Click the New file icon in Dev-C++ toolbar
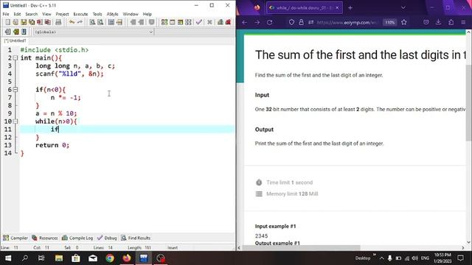472x265 pixels. pyautogui.click(x=7, y=22)
